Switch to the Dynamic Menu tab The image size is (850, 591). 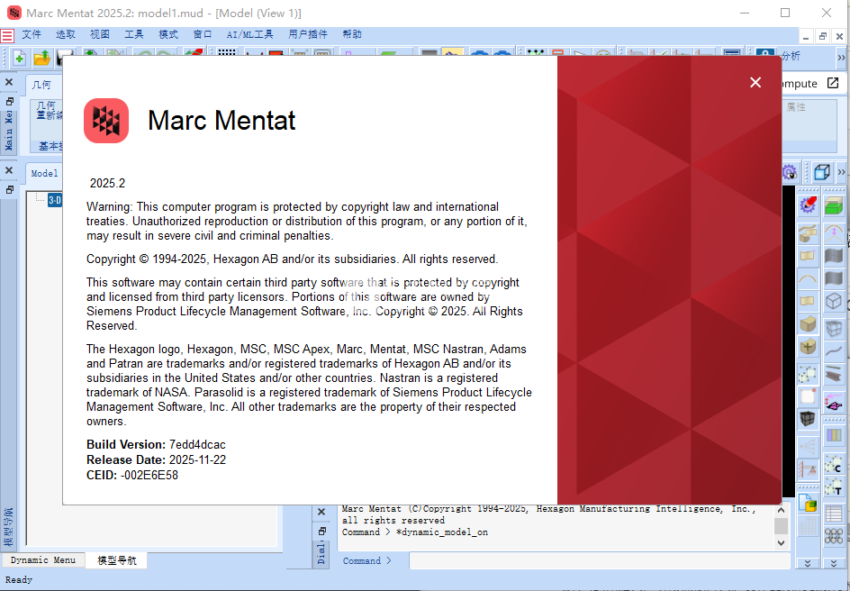(x=42, y=560)
